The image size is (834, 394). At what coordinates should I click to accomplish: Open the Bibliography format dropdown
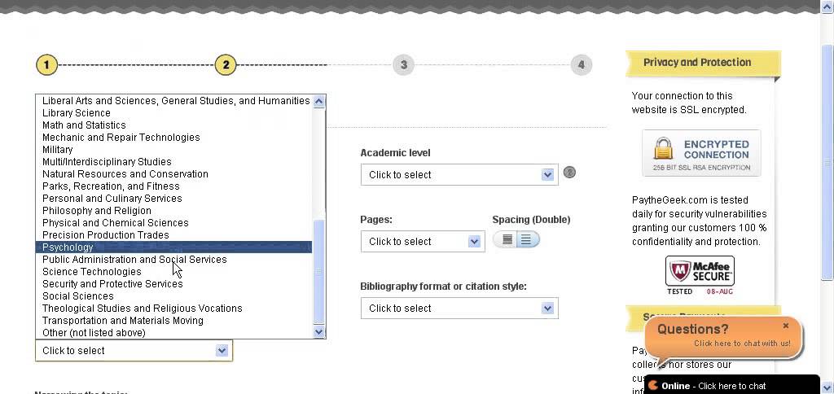pos(459,309)
